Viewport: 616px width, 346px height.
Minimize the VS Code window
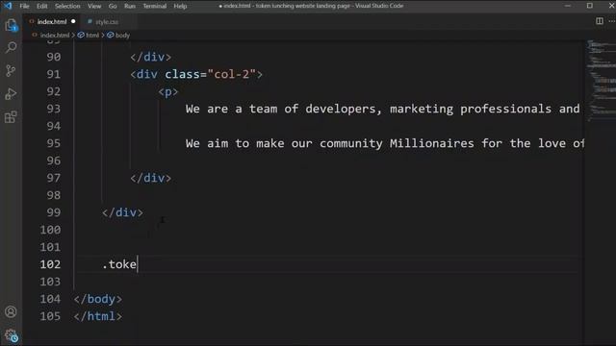click(x=568, y=6)
